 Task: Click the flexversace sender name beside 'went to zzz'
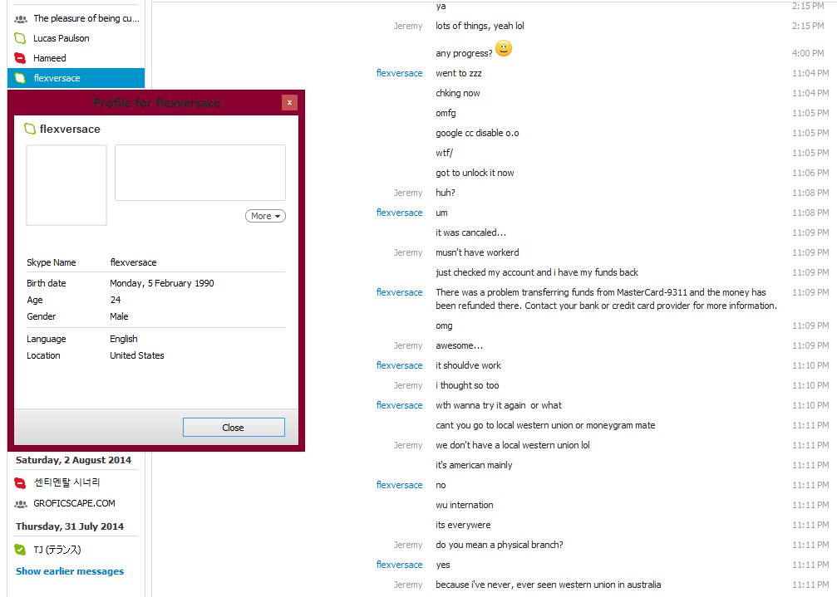tap(399, 73)
